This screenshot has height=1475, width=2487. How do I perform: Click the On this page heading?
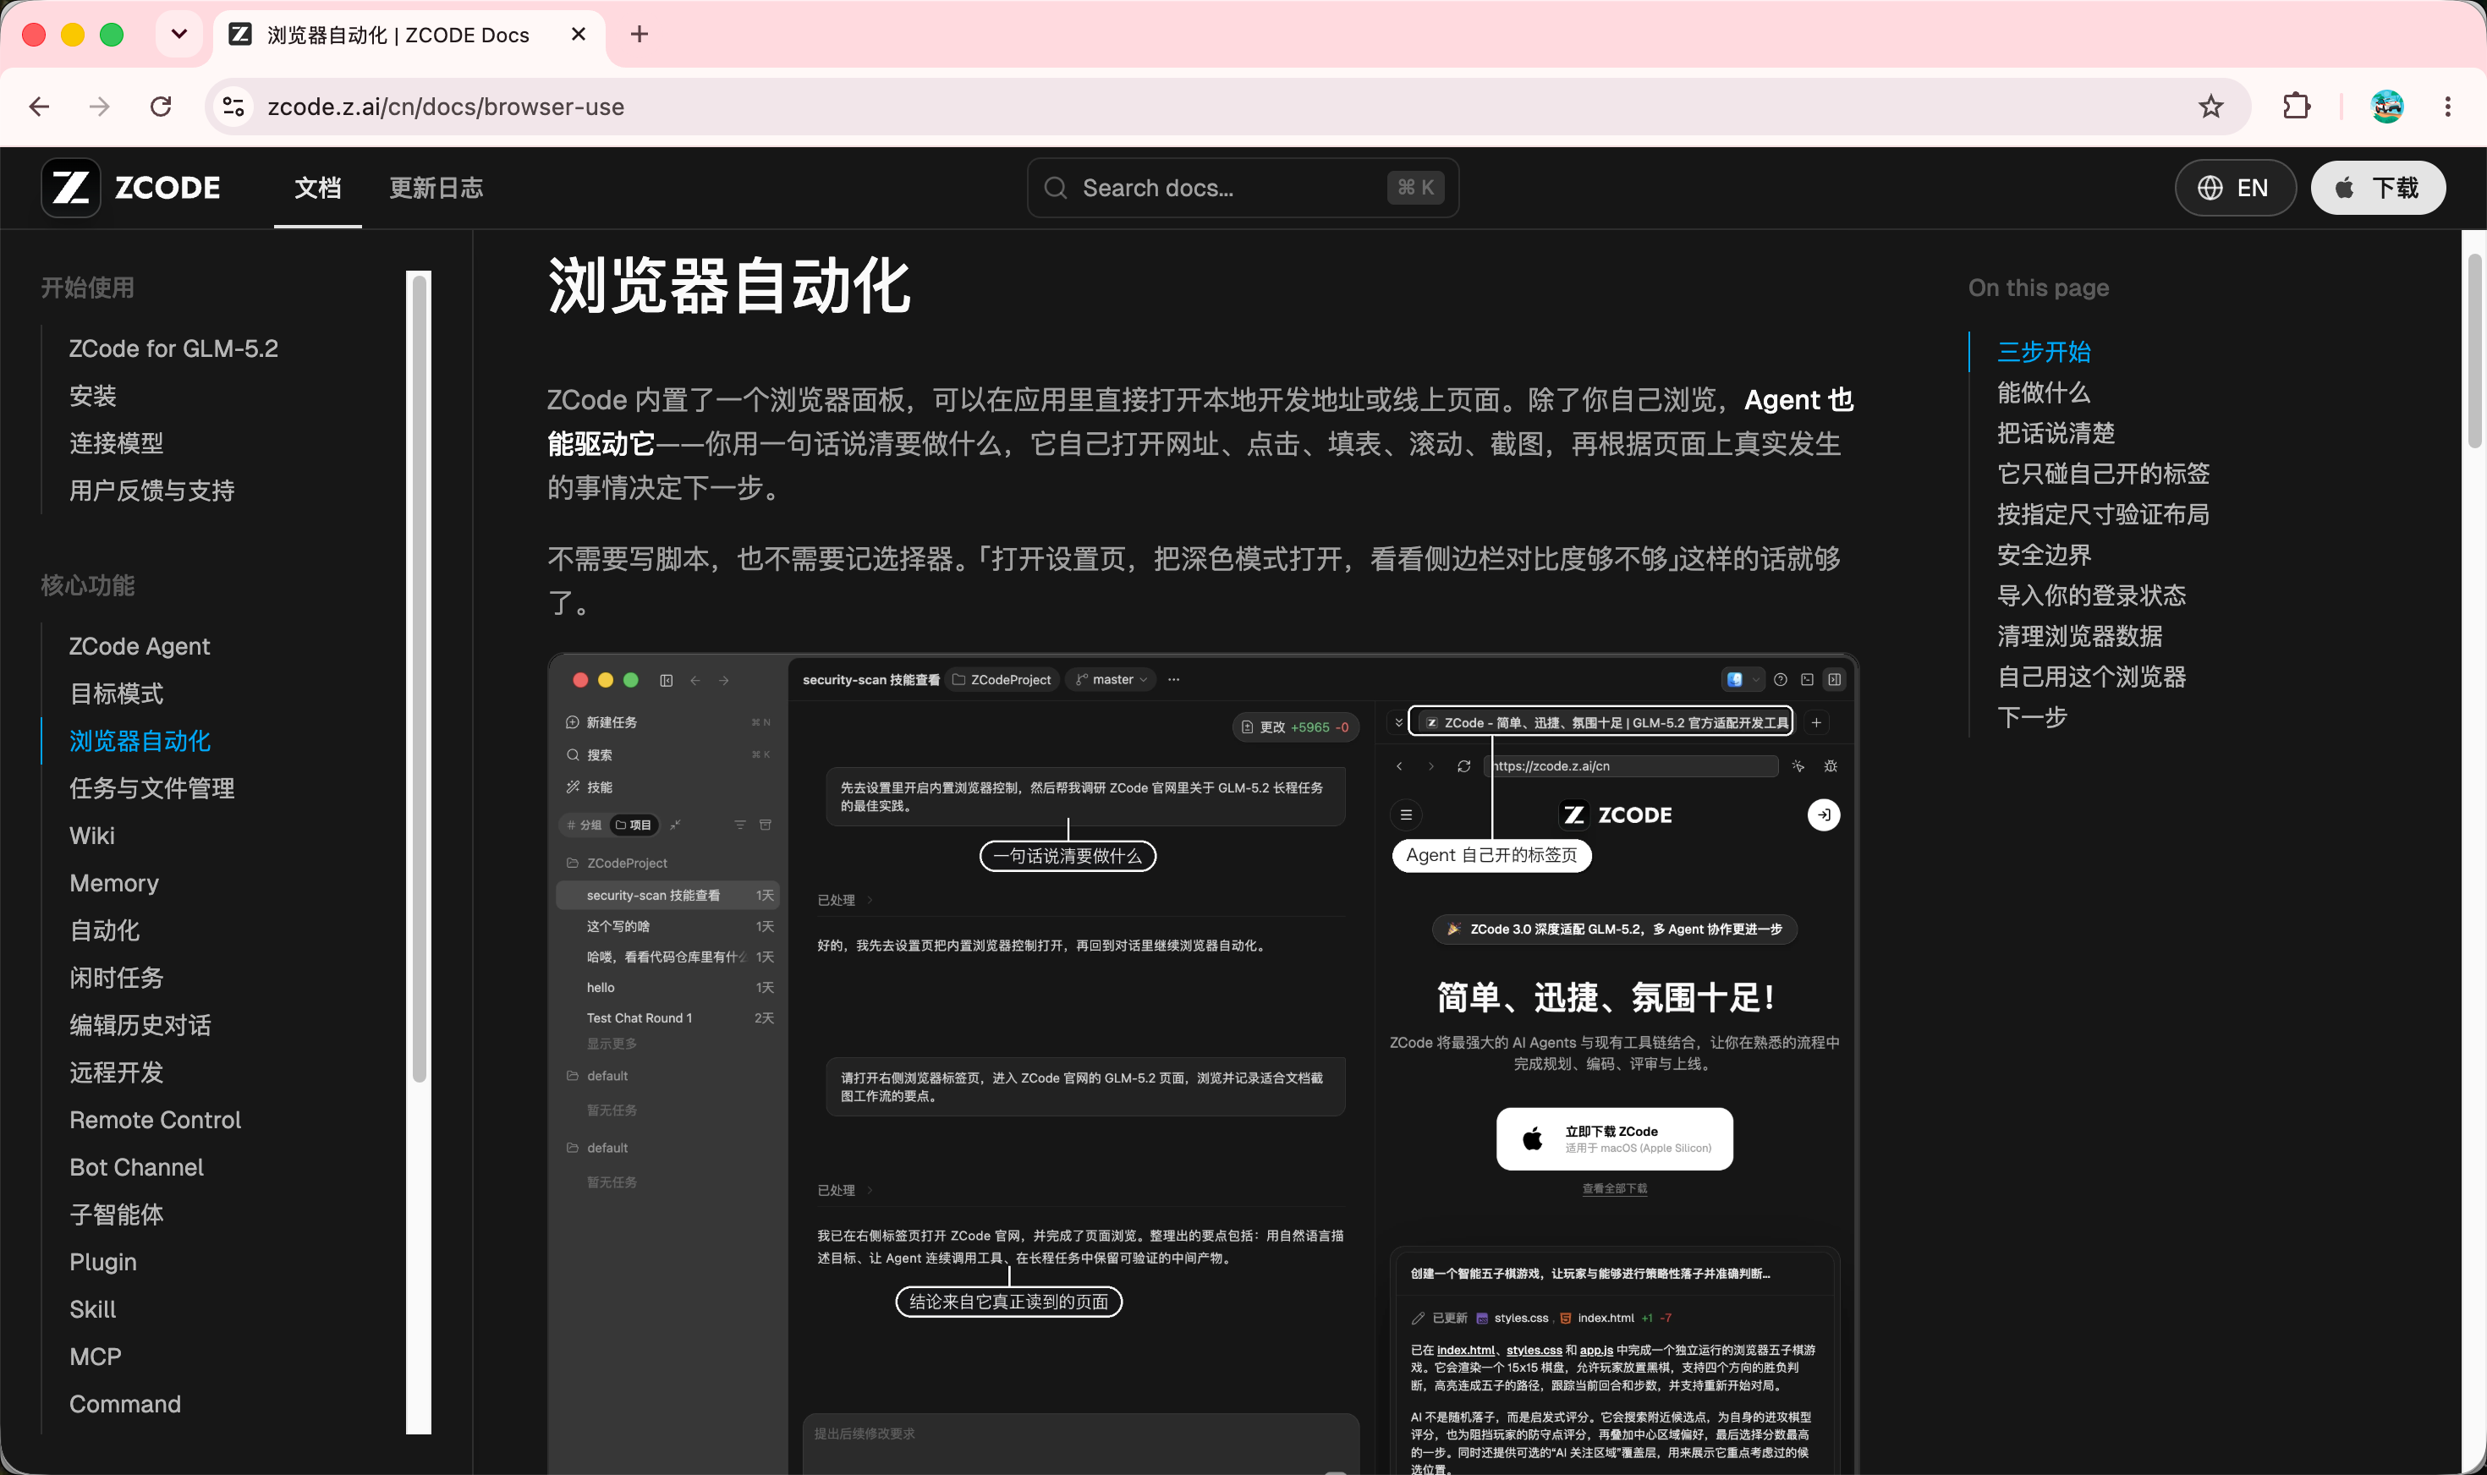(x=2038, y=288)
